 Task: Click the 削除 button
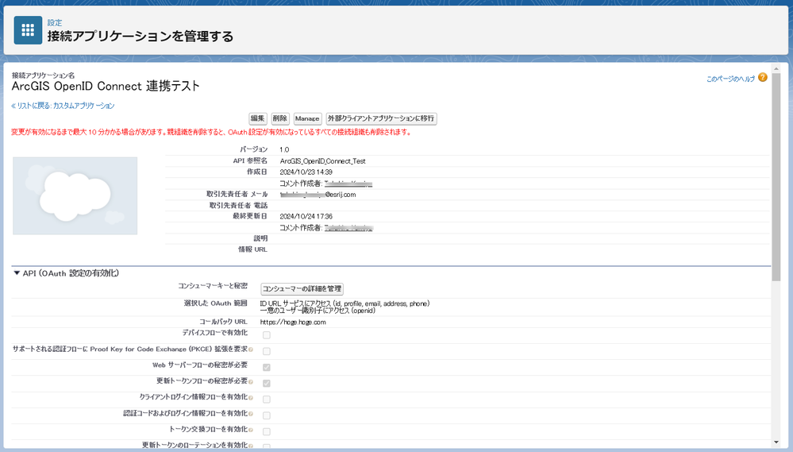pyautogui.click(x=280, y=118)
